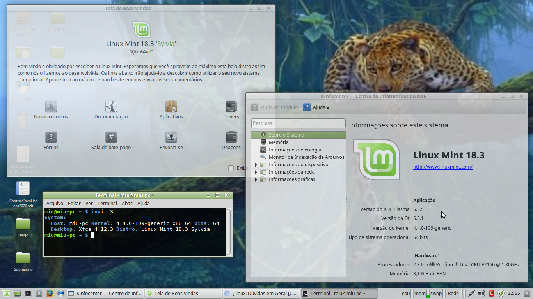This screenshot has width=533, height=299.
Task: Open the green update manager shield icon
Action: click(501, 294)
